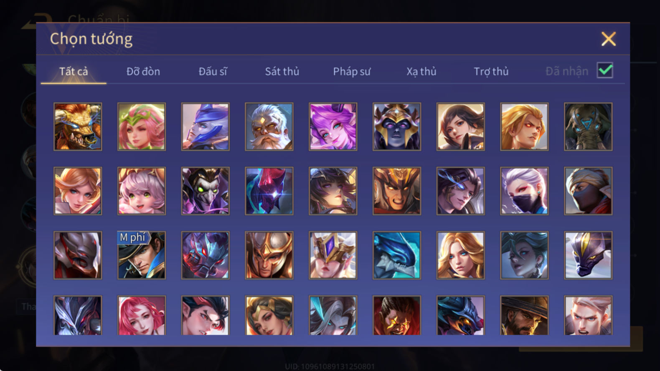
Task: Select the elephant hero portrait
Action: click(588, 127)
